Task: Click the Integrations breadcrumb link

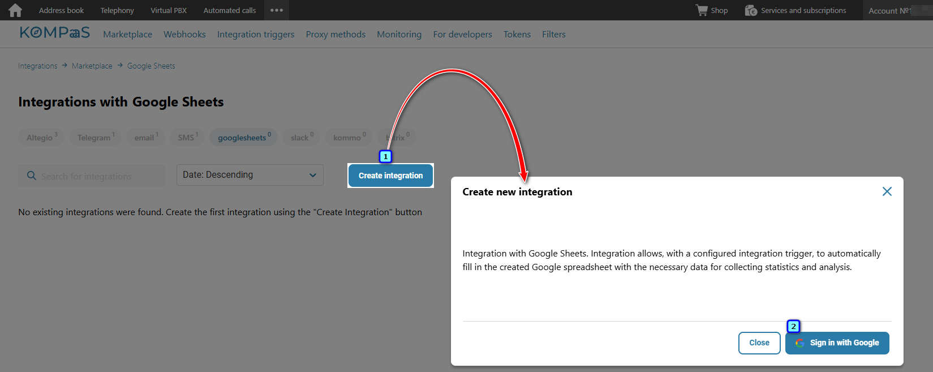Action: point(37,66)
